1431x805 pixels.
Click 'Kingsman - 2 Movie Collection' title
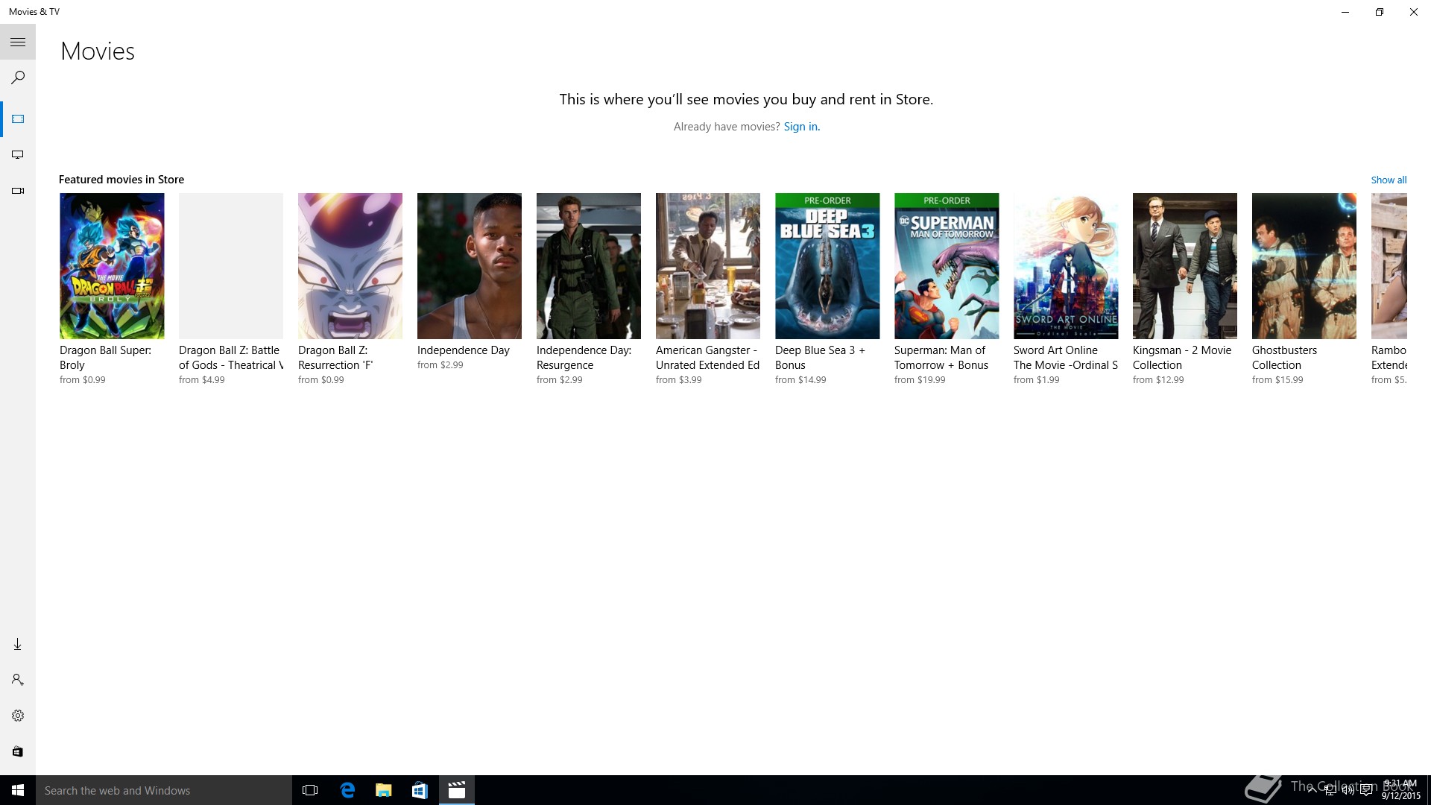click(1182, 358)
